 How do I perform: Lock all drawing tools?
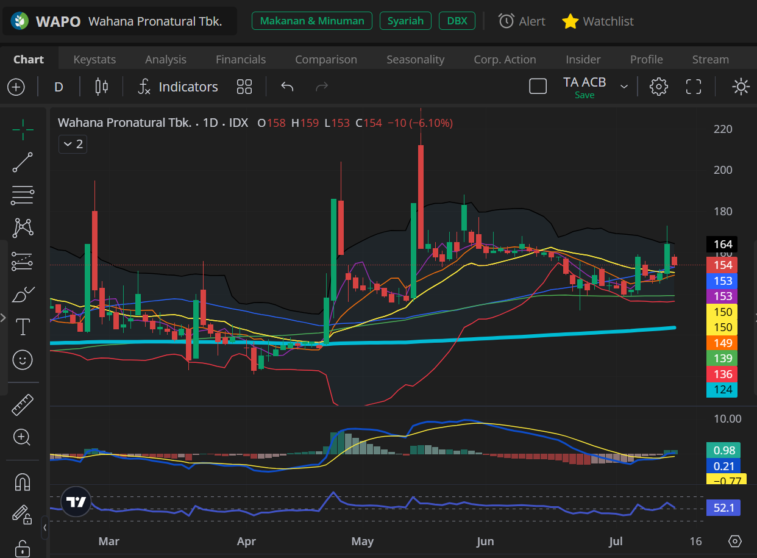pos(23,548)
